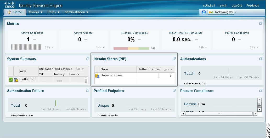Screen dimensions: 271x138
Task: Select the notindns1 node row
Action: pos(47,80)
